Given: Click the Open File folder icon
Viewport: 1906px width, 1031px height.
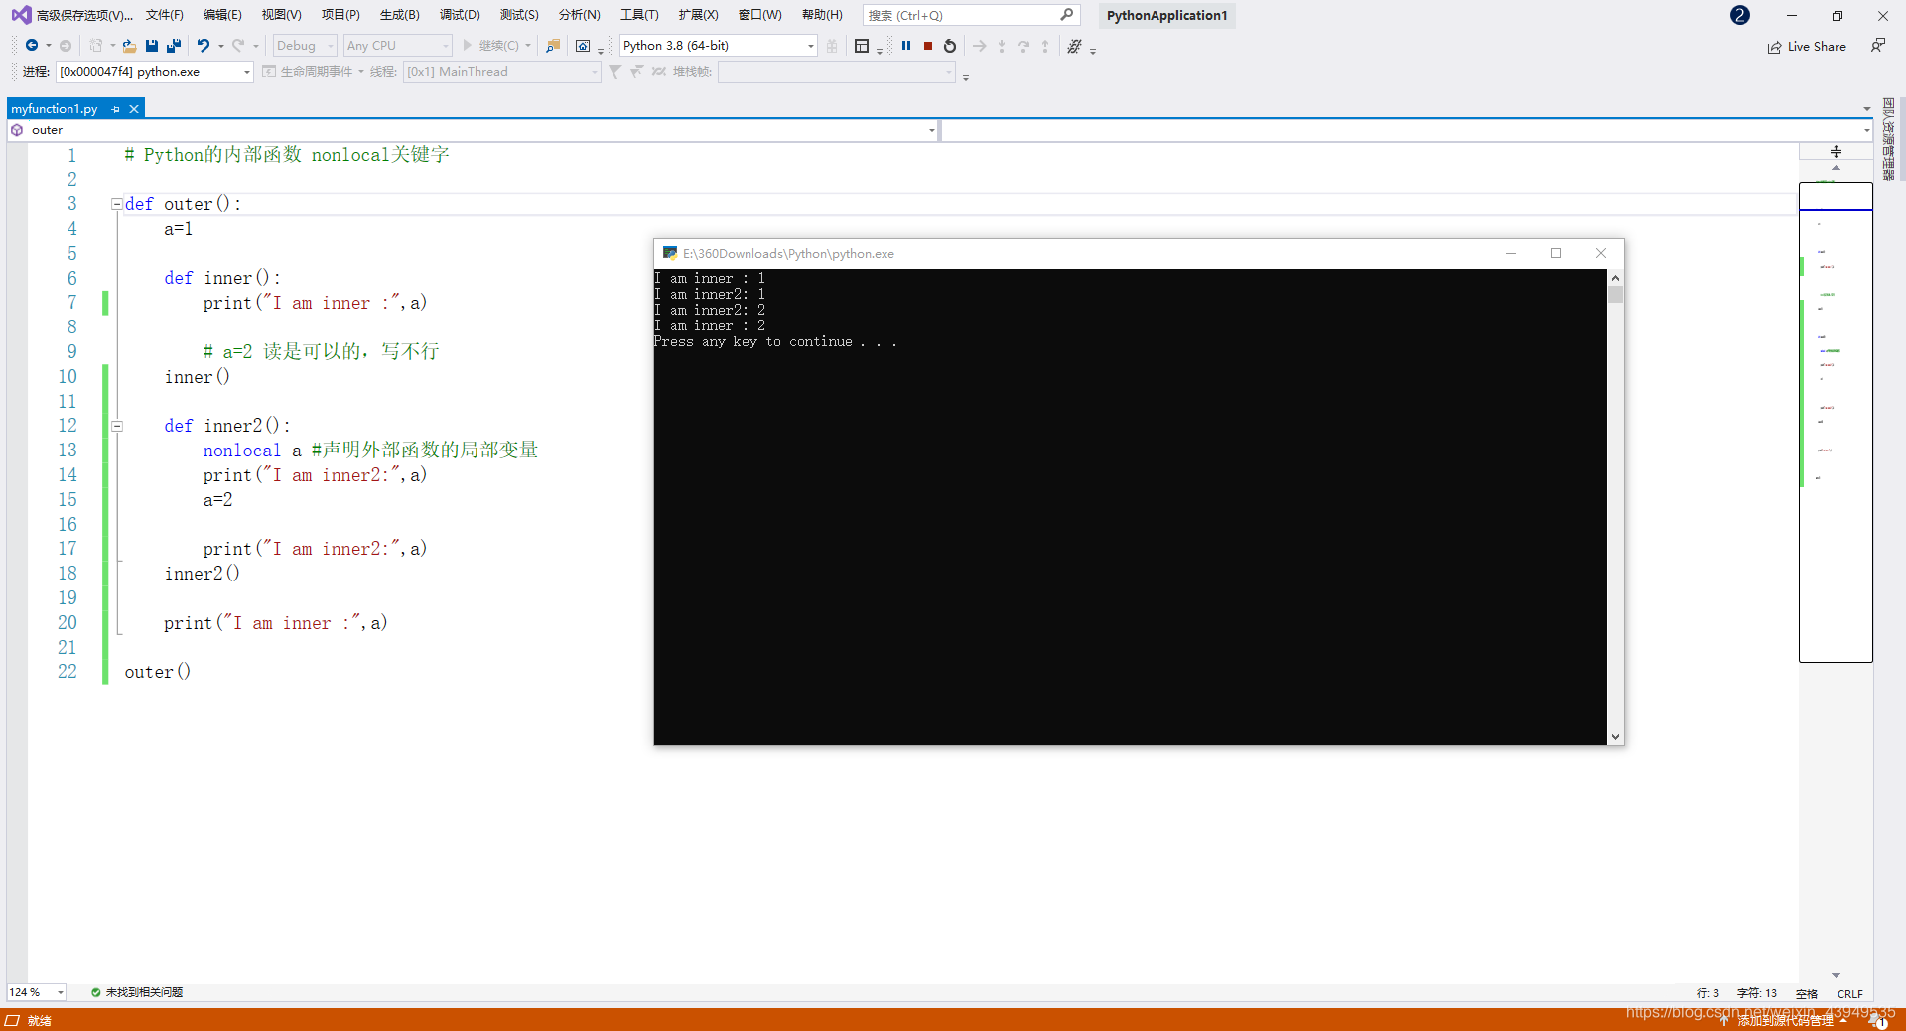Looking at the screenshot, I should [129, 46].
